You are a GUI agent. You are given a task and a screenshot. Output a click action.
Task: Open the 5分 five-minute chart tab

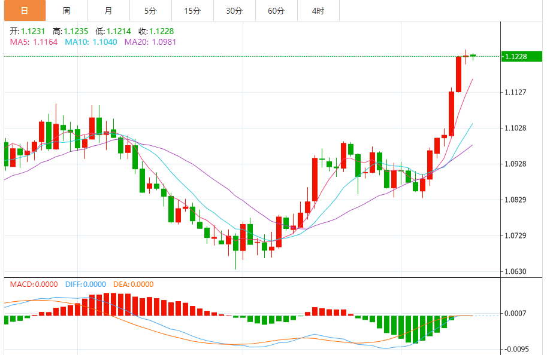click(150, 10)
